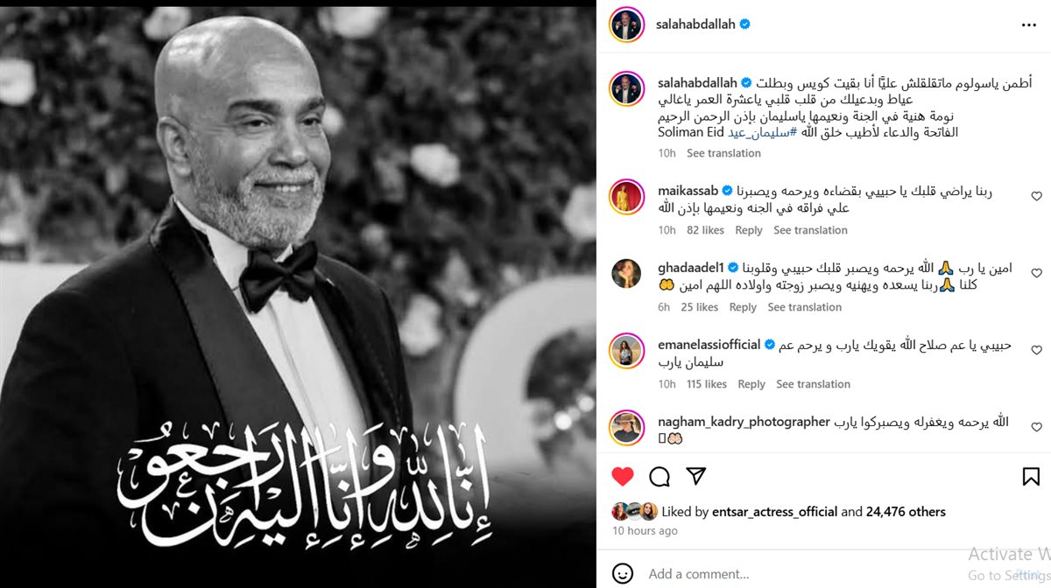This screenshot has width=1051, height=588.
Task: Open the emoji picker smiley icon
Action: pyautogui.click(x=623, y=574)
